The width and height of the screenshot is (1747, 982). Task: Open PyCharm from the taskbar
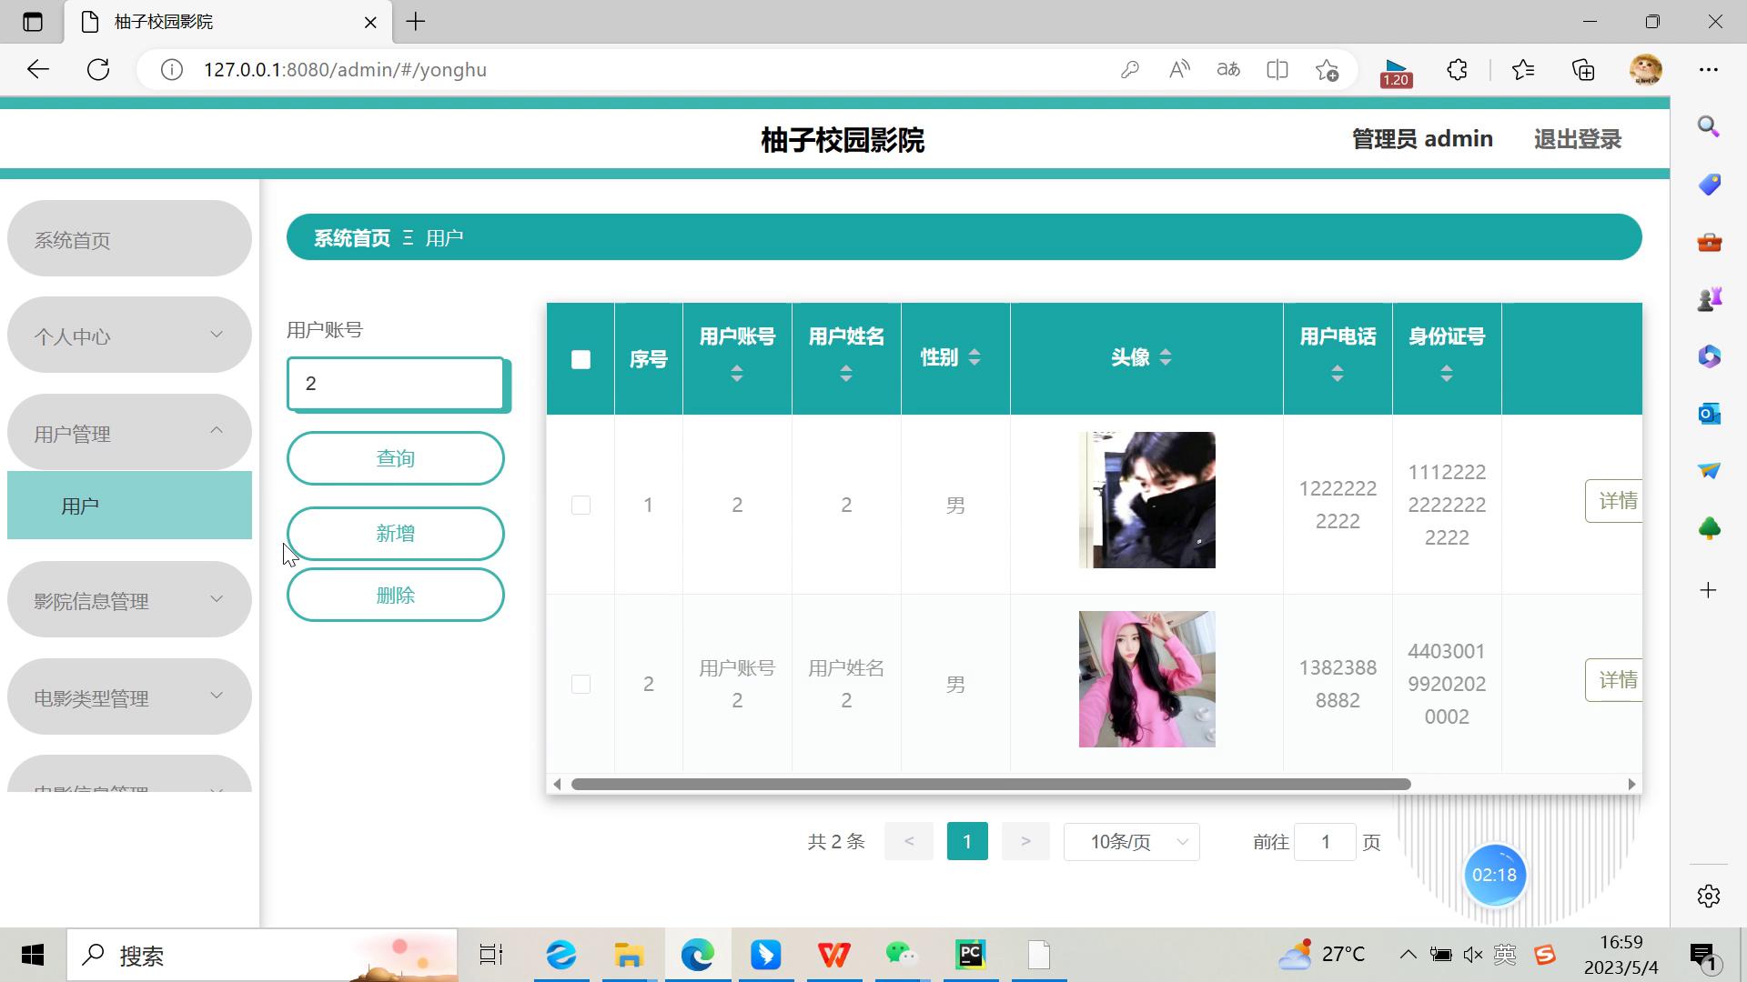click(x=970, y=955)
